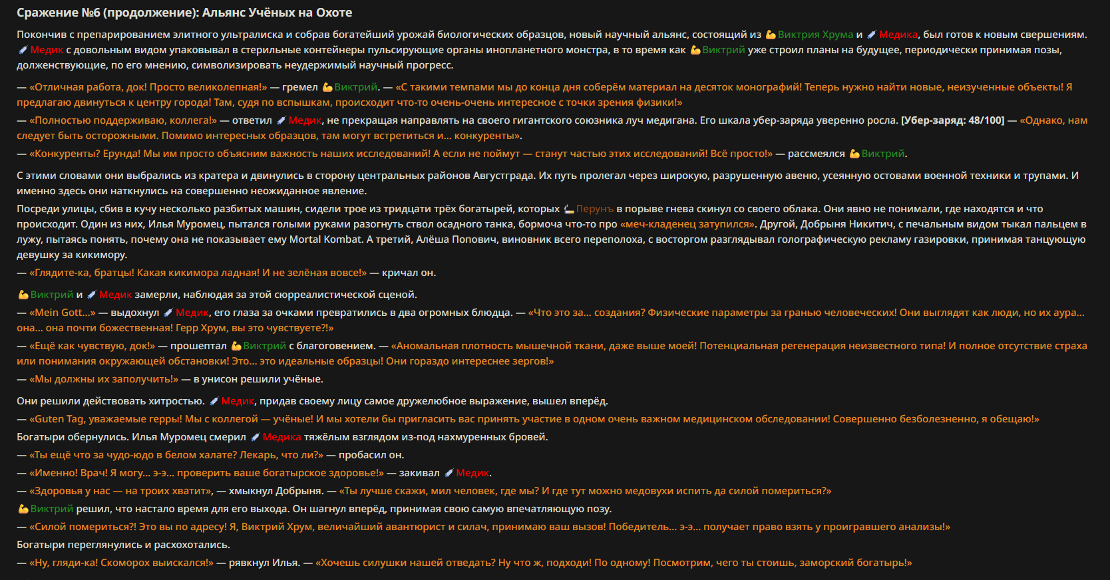Image resolution: width=1110 pixels, height=580 pixels.
Task: Click the red name 'Медика' before 'был готов'
Action: [x=898, y=35]
